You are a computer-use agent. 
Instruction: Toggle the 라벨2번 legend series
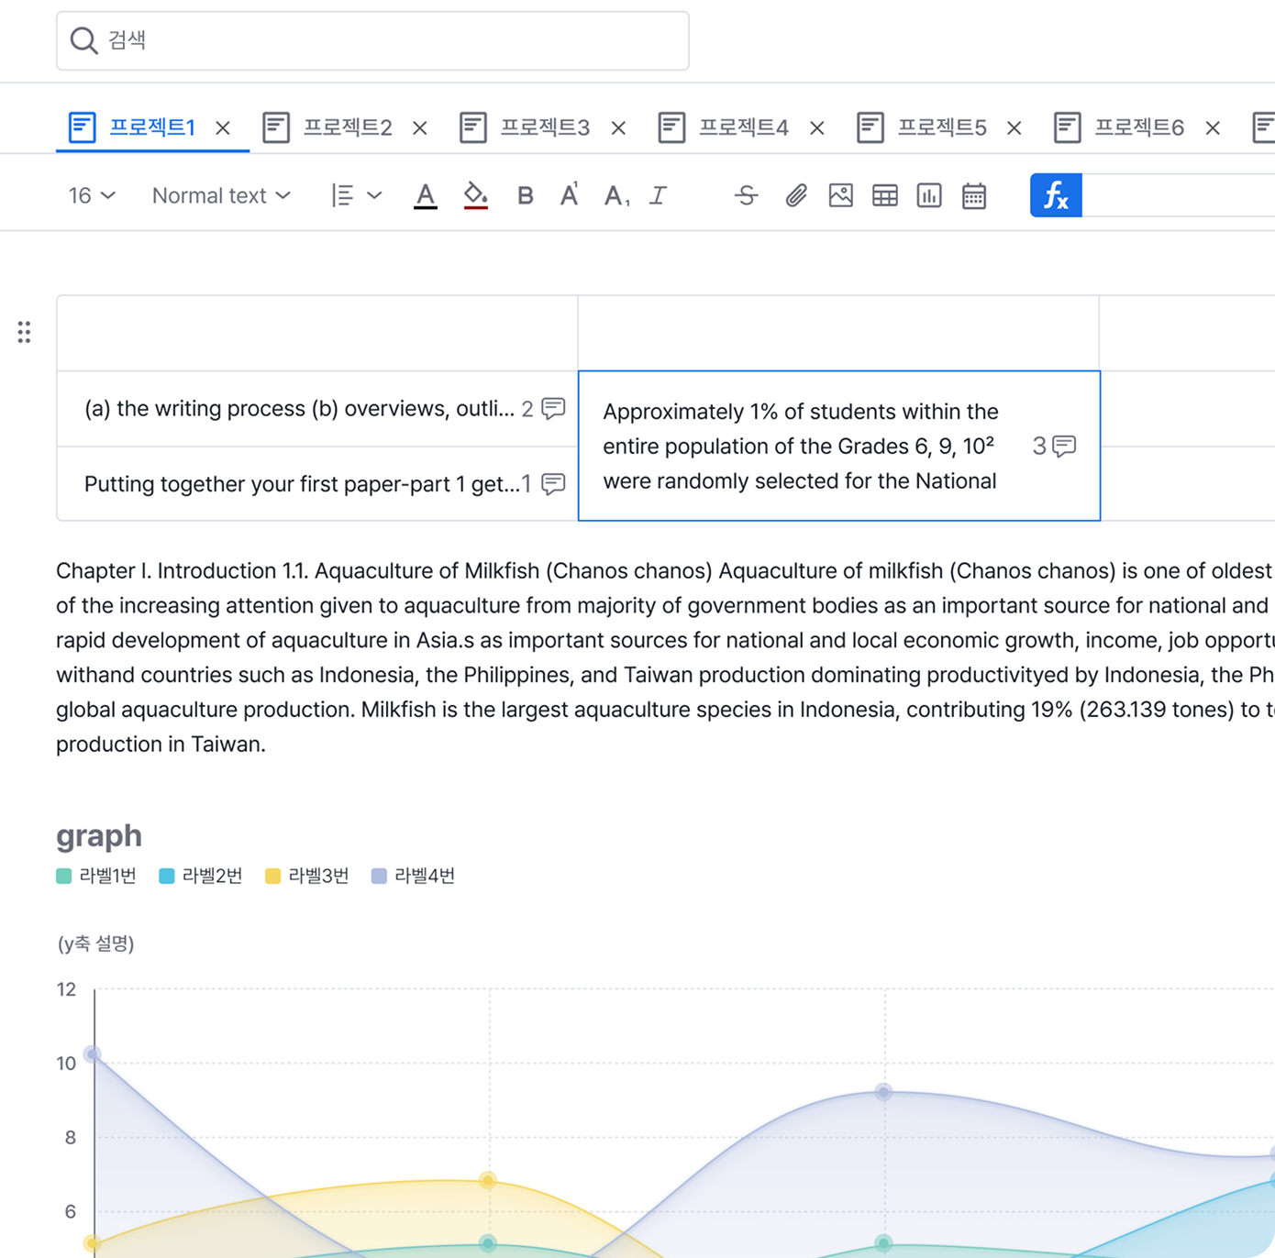pos(201,876)
